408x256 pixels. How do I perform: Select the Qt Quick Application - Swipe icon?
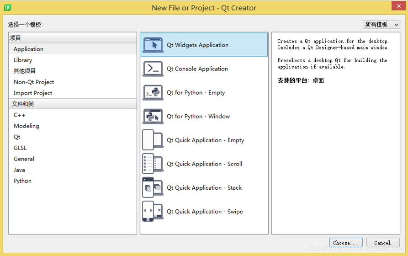click(153, 211)
